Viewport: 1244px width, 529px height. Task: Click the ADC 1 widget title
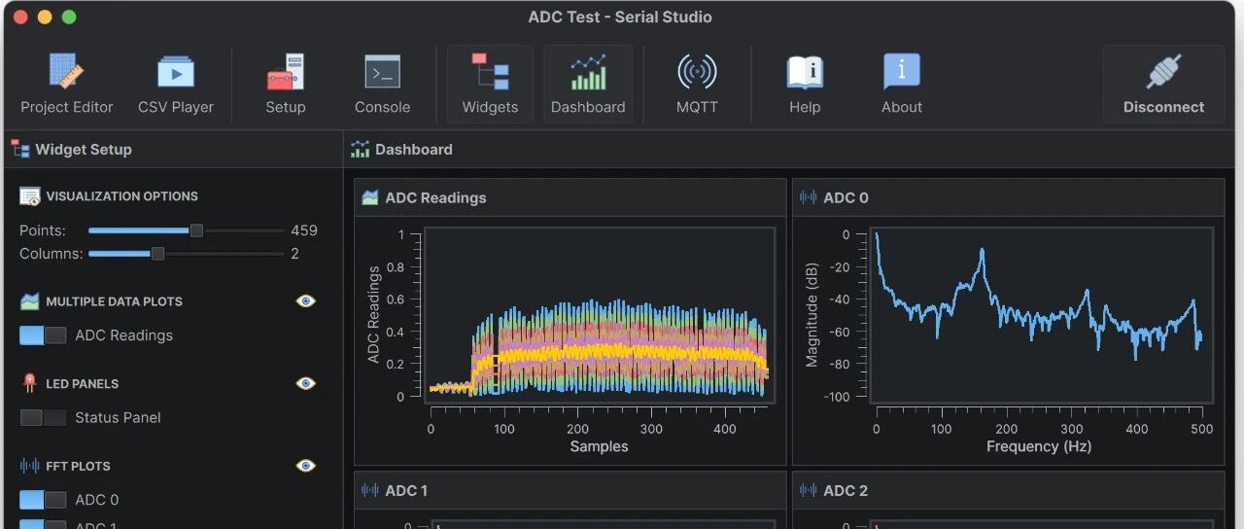(406, 490)
